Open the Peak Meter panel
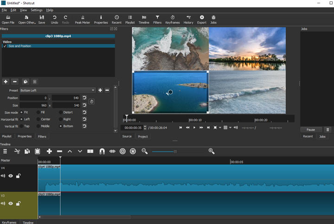Image resolution: width=334 pixels, height=224 pixels. click(82, 19)
